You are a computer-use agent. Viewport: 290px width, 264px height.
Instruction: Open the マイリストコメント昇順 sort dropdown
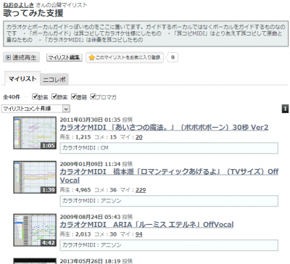pos(36,109)
